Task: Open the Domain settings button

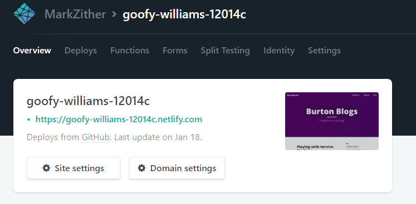Action: pos(177,168)
